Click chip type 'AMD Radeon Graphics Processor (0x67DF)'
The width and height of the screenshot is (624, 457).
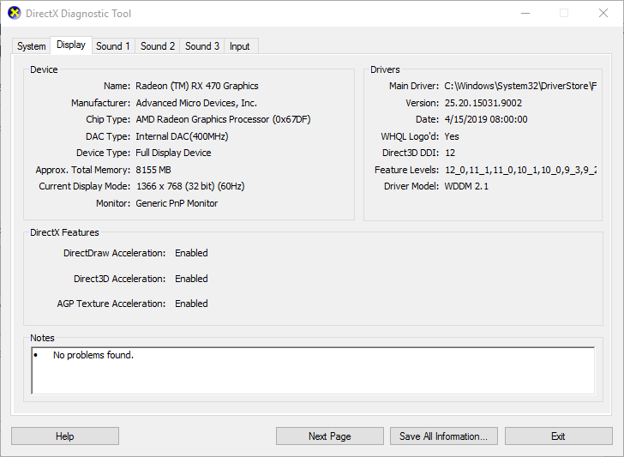(223, 119)
